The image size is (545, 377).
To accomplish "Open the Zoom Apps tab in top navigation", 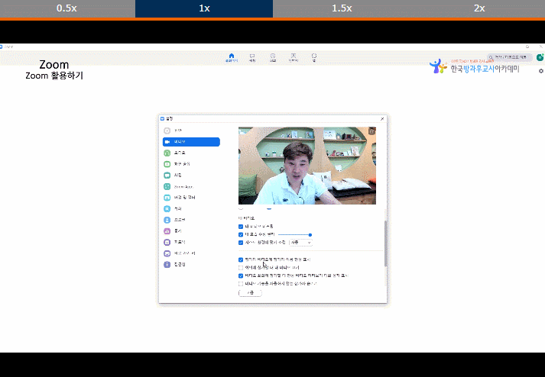I will pyautogui.click(x=314, y=58).
